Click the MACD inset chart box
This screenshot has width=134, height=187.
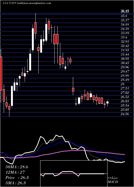(x=74, y=174)
